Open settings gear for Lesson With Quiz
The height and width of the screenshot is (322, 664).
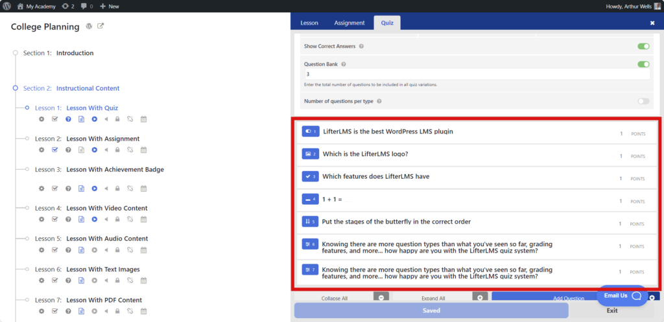point(41,119)
